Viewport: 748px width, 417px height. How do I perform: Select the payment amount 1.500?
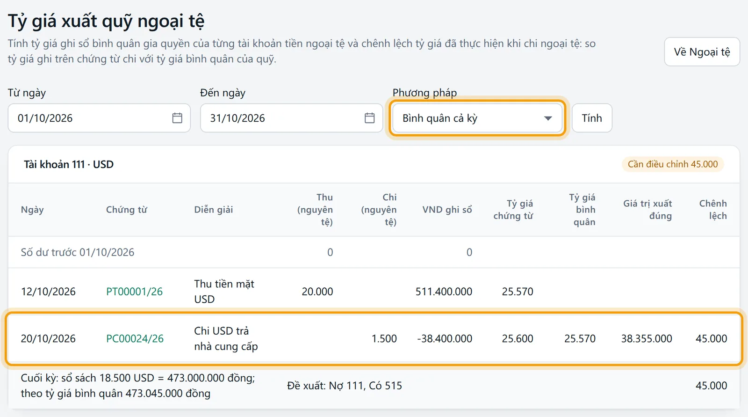coord(384,338)
